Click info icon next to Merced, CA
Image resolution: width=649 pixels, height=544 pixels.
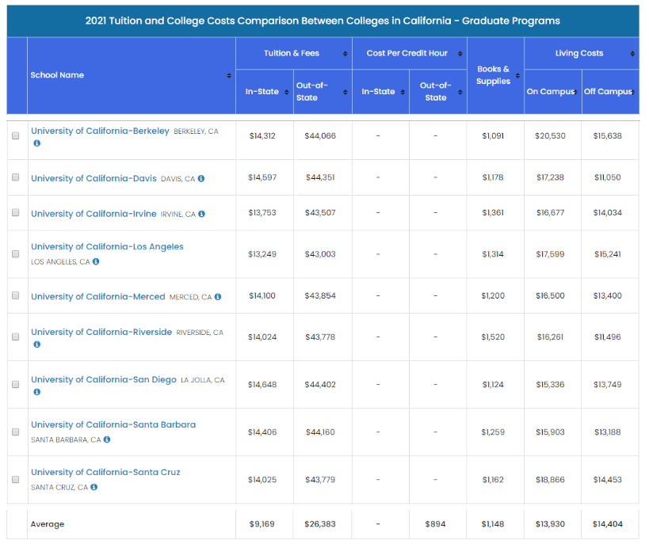[x=218, y=297]
